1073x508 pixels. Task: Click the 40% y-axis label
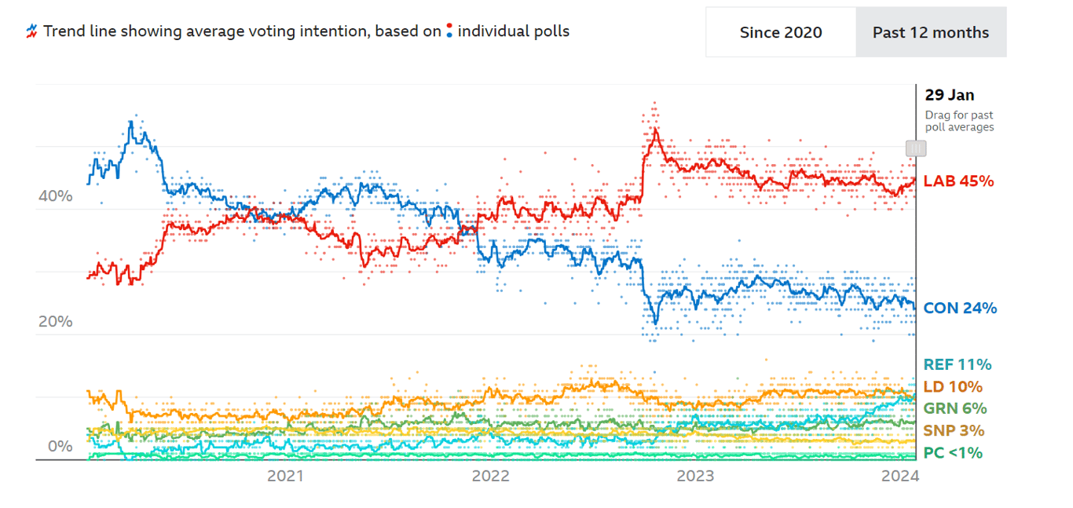55,196
